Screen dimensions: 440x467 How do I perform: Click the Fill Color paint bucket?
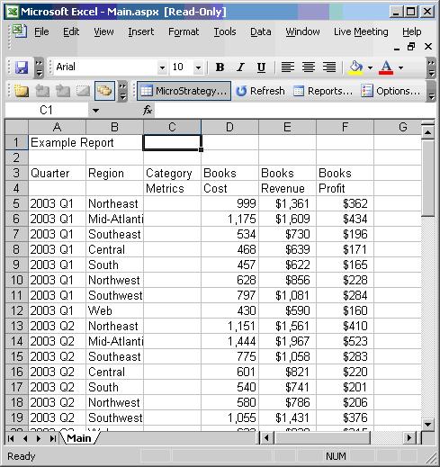click(356, 67)
